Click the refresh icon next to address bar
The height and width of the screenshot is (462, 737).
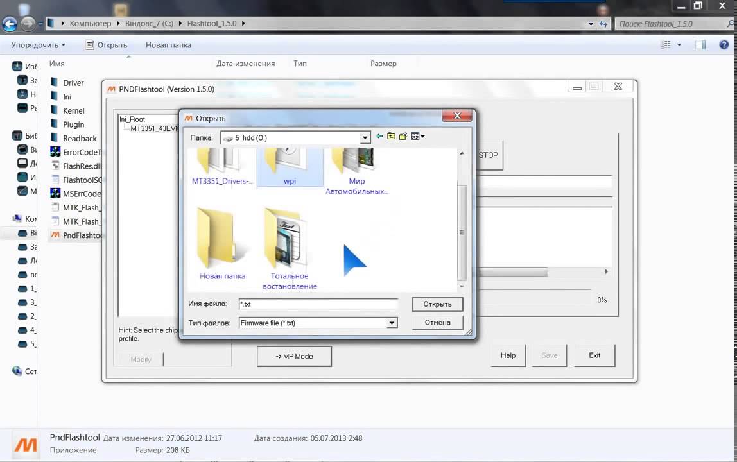click(603, 24)
